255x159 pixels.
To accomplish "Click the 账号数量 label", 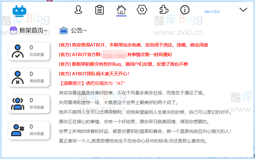I will pyautogui.click(x=37, y=107).
